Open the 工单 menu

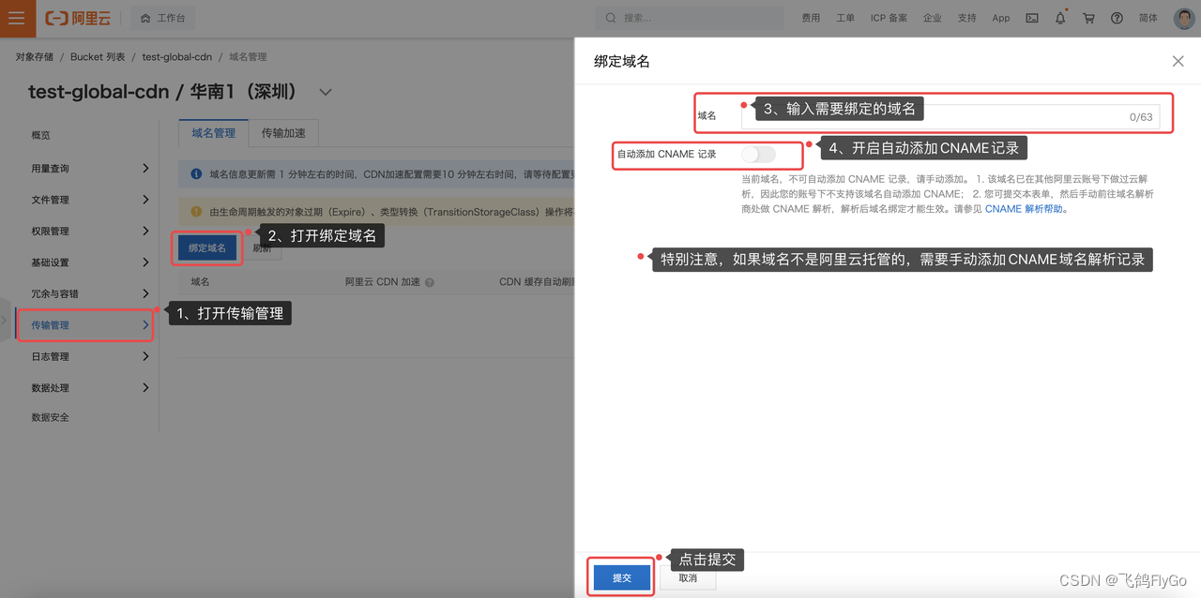(845, 18)
